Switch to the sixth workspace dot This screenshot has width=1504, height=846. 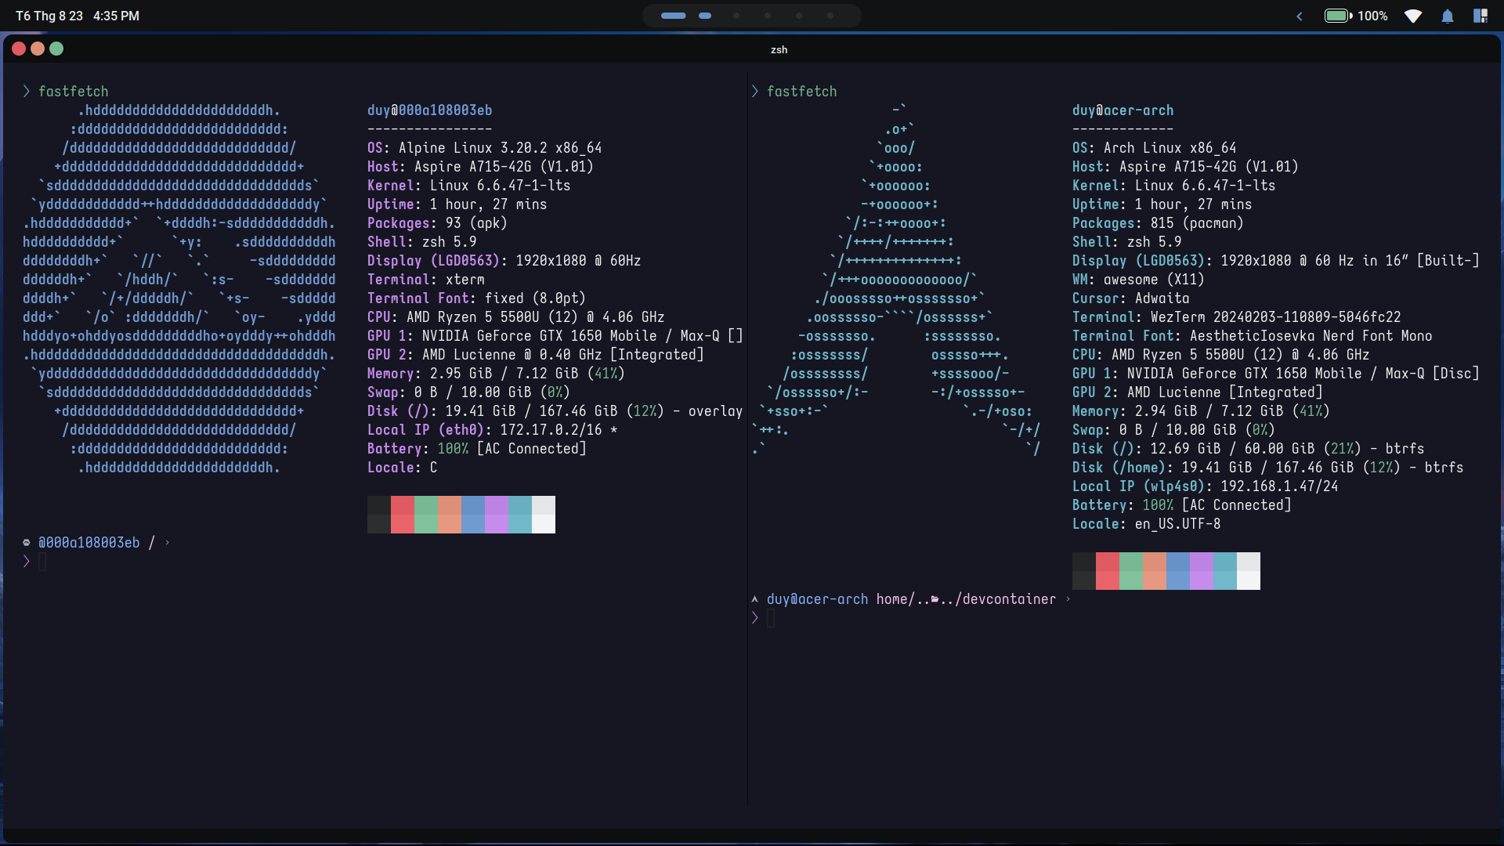click(830, 16)
